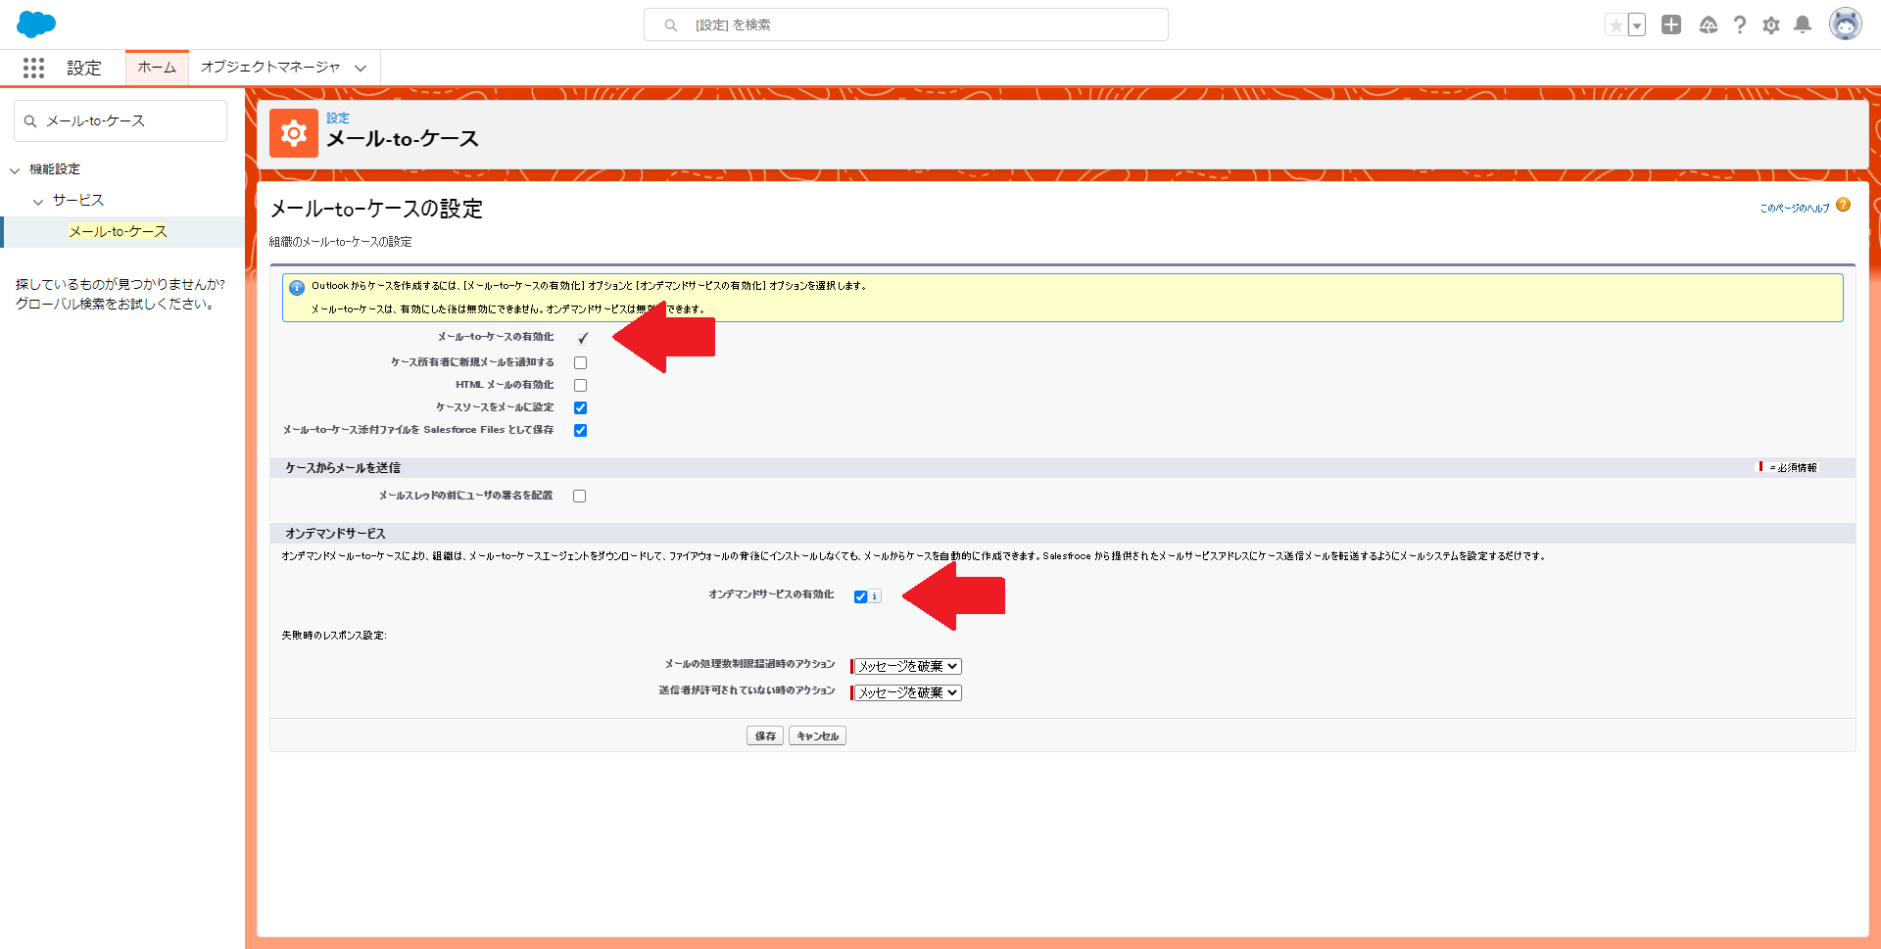Open the このページのヘルプ link
This screenshot has height=949, width=1881.
point(1795,209)
